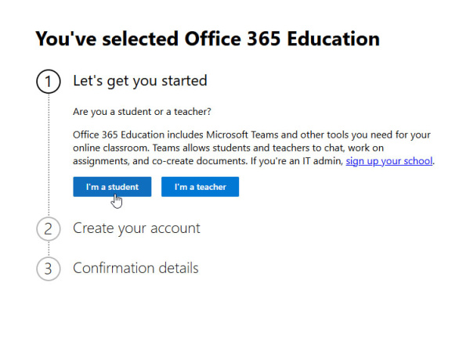
Task: Click the "You've selected Office 365 Education" title
Action: point(208,38)
